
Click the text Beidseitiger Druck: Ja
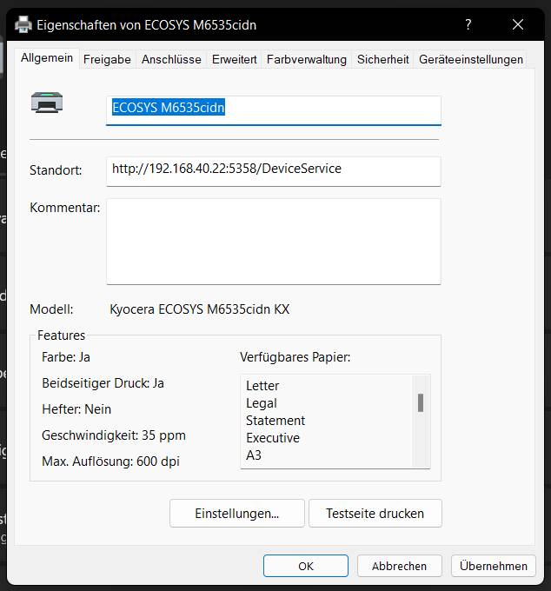103,383
